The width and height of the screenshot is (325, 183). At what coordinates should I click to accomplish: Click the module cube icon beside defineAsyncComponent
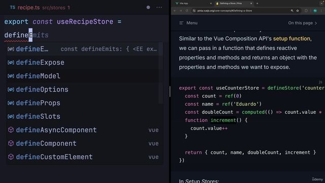(x=11, y=130)
